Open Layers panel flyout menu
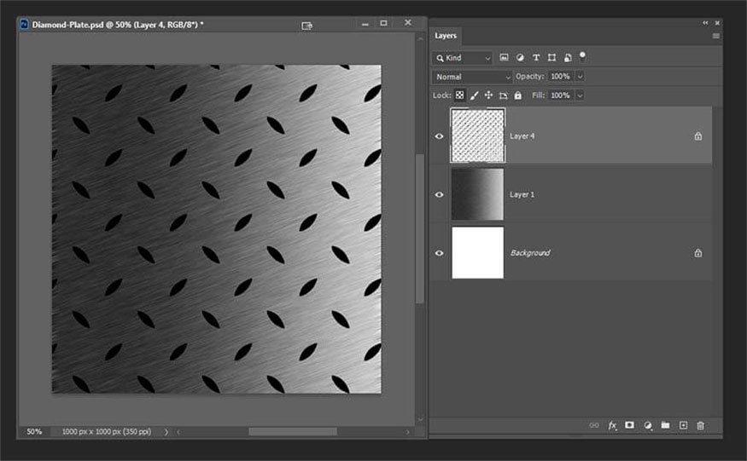747x461 pixels. [715, 36]
